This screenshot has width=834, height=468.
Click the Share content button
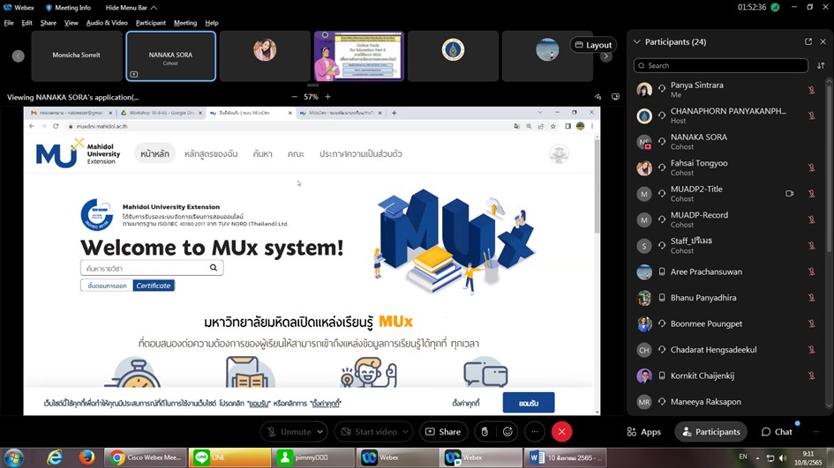coord(442,432)
